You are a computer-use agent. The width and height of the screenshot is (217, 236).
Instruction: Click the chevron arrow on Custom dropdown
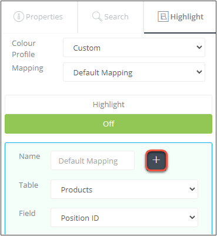coord(199,47)
